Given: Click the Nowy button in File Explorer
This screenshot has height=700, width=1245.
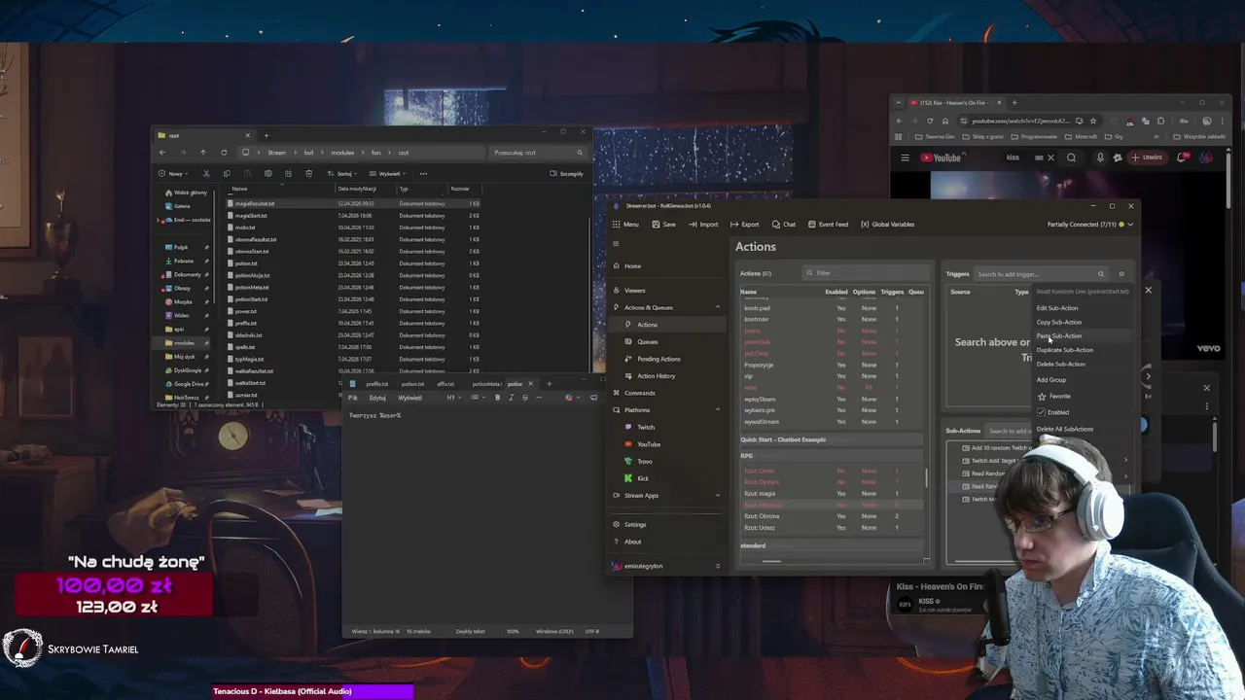Looking at the screenshot, I should pyautogui.click(x=173, y=174).
